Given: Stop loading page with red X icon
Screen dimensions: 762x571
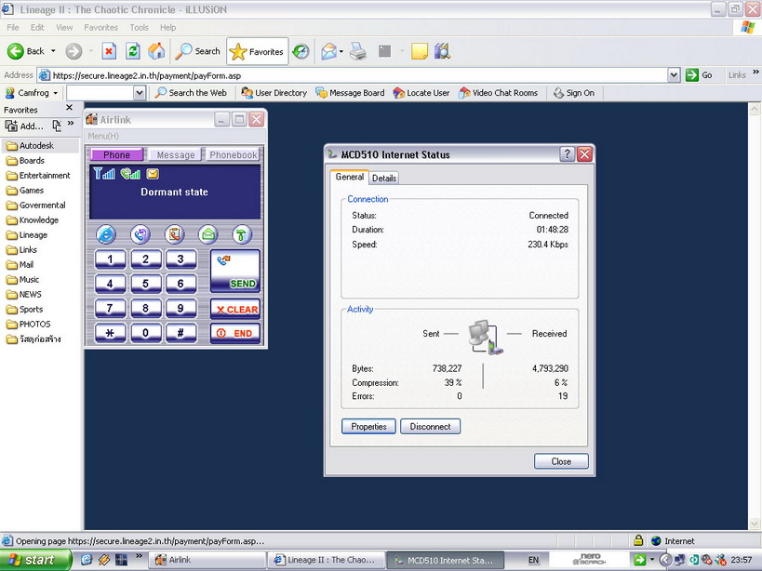Looking at the screenshot, I should click(x=109, y=51).
